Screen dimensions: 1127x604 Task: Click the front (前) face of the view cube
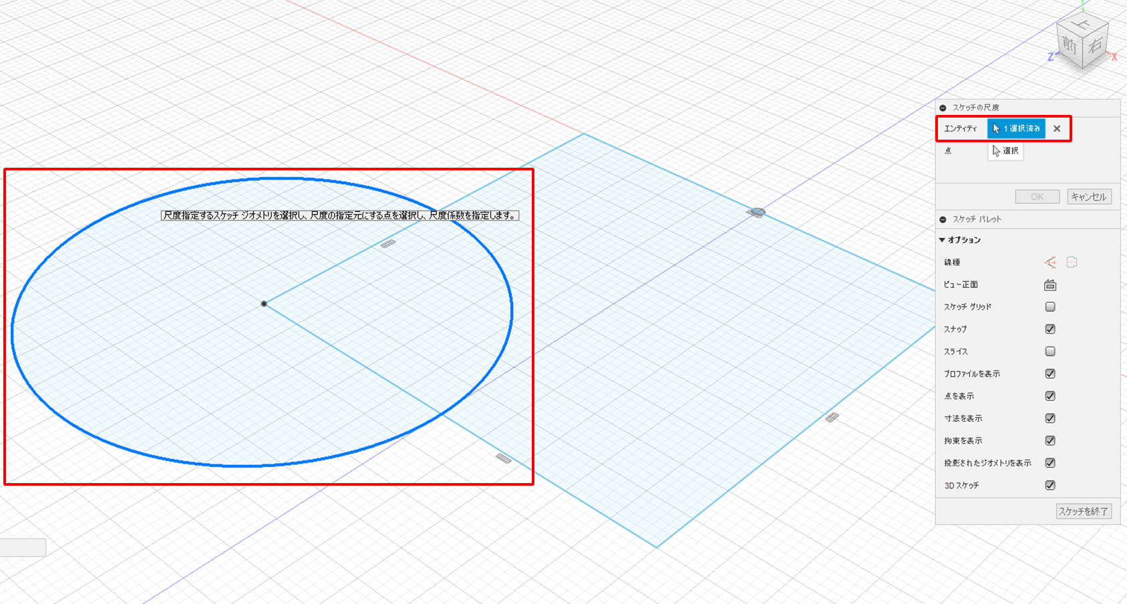tap(1070, 46)
